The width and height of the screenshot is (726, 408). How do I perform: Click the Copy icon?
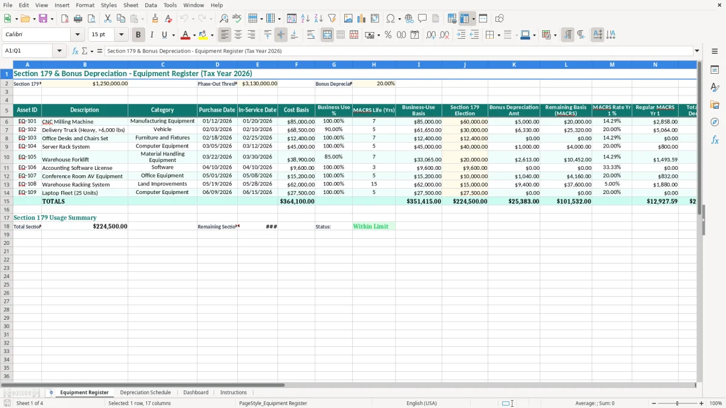pos(121,19)
